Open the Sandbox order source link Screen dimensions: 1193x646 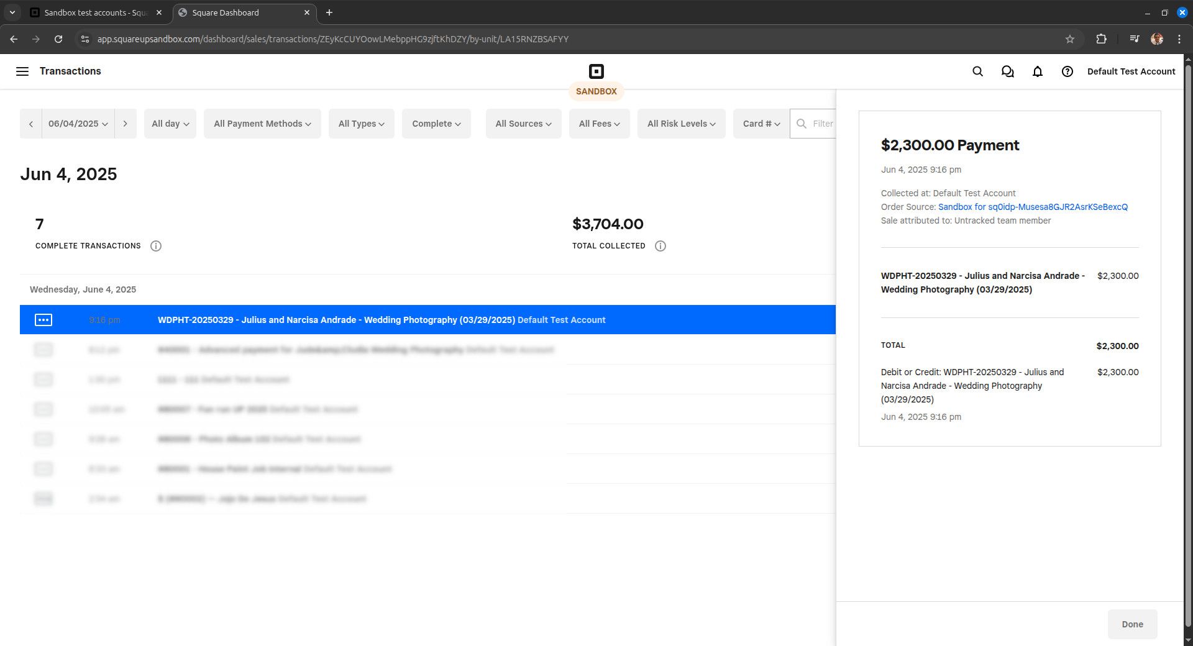point(1033,207)
